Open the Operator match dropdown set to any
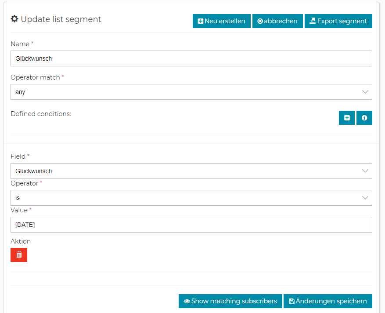This screenshot has height=313, width=385. pyautogui.click(x=191, y=92)
